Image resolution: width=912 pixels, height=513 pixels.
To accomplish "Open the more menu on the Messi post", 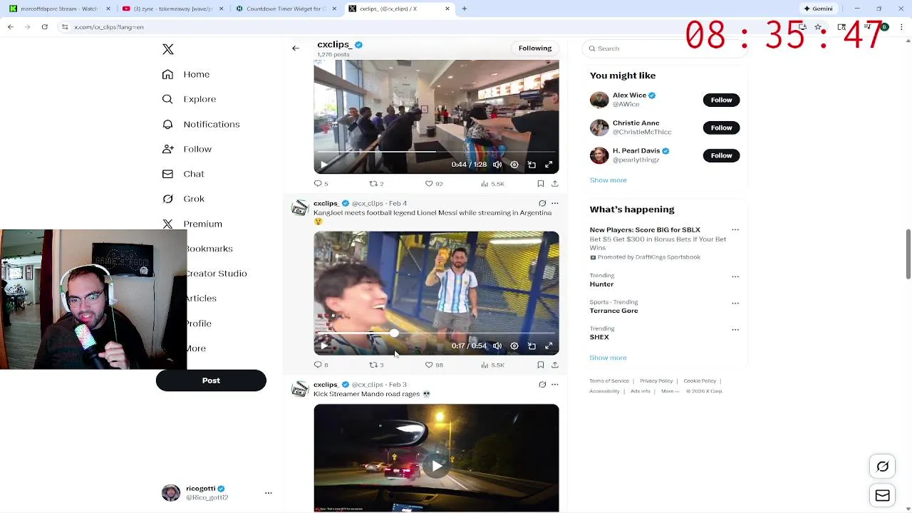I will (x=555, y=204).
